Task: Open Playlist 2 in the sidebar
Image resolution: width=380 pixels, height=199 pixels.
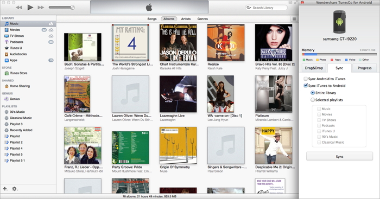Action: pyautogui.click(x=28, y=143)
